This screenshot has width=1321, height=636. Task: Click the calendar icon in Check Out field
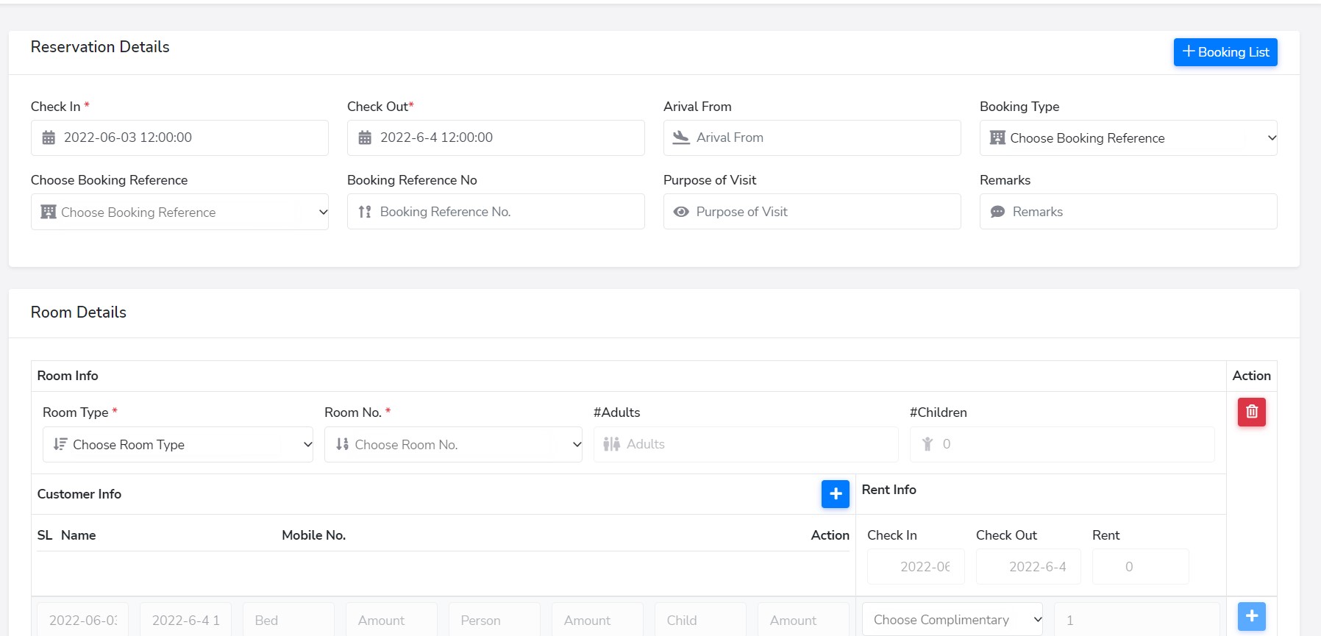click(x=365, y=137)
